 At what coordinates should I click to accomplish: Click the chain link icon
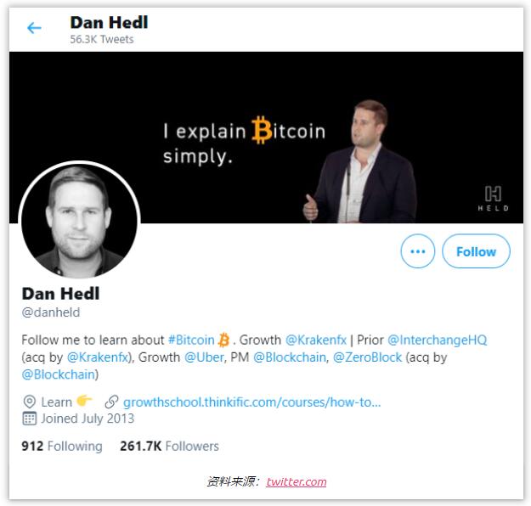point(111,402)
